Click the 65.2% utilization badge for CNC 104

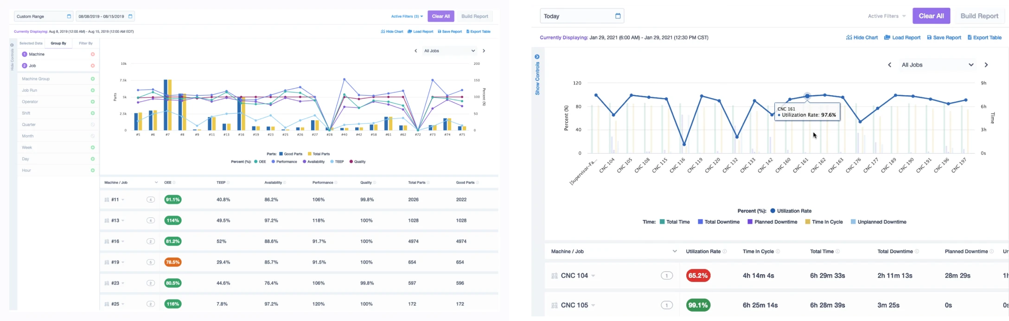point(698,276)
